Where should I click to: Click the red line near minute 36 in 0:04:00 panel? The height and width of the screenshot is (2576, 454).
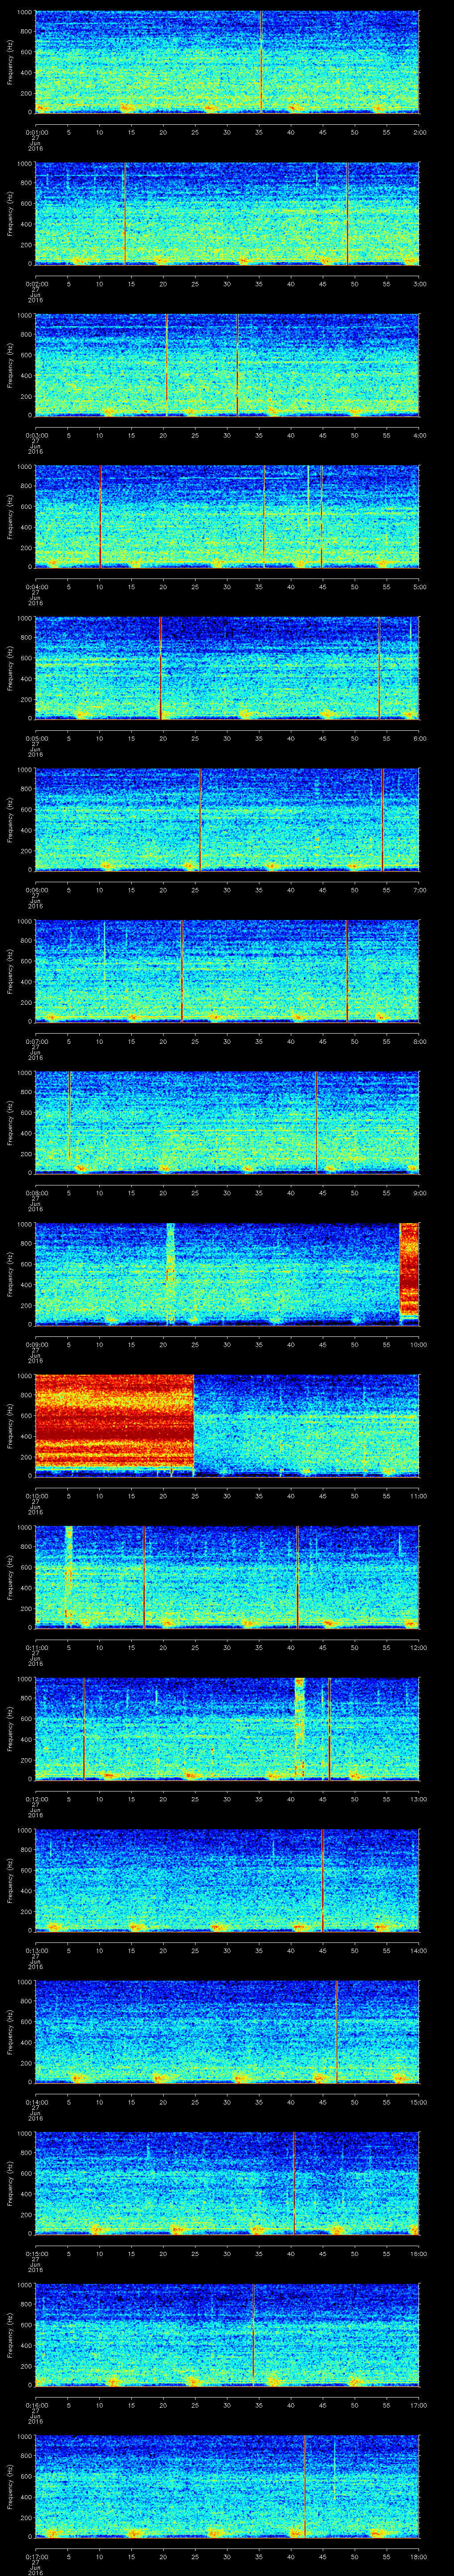pos(263,517)
